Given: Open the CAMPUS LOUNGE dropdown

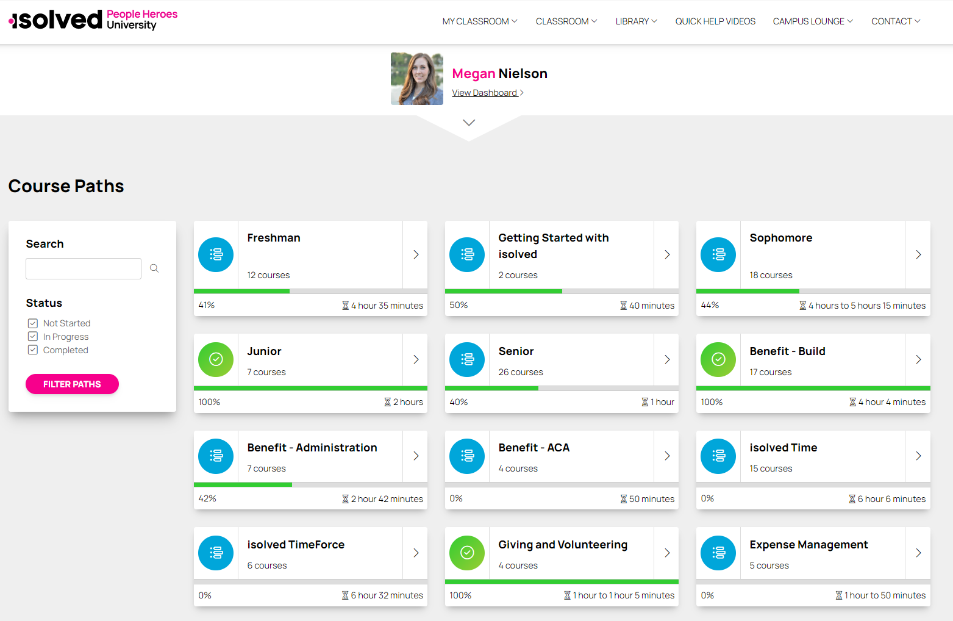Looking at the screenshot, I should pos(812,21).
